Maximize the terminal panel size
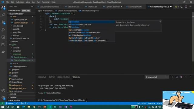Screen dimensions: 194x109 point(186,77)
